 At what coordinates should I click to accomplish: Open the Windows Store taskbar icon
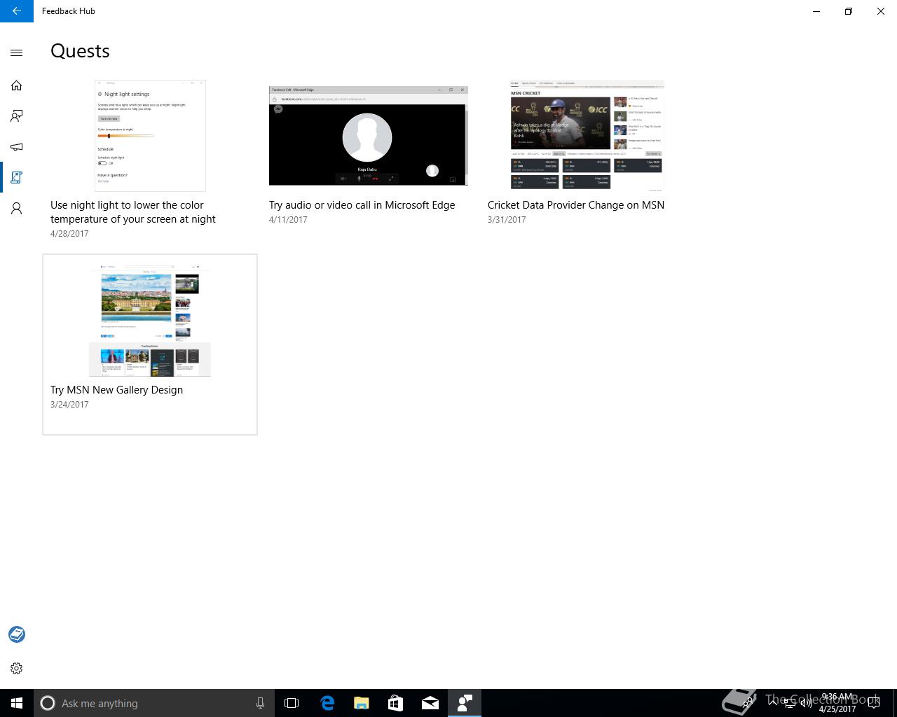[x=396, y=703]
